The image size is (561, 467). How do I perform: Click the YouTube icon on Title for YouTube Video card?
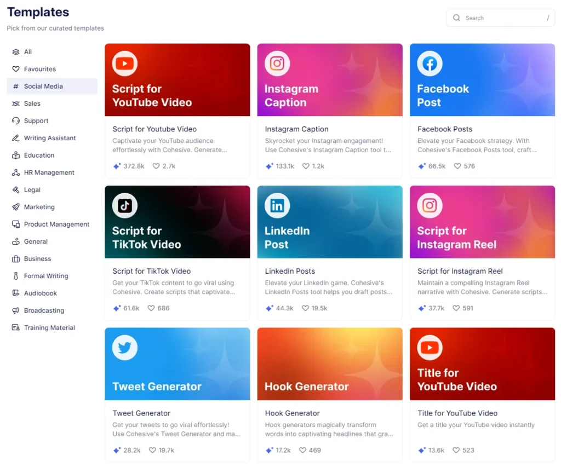pos(429,347)
